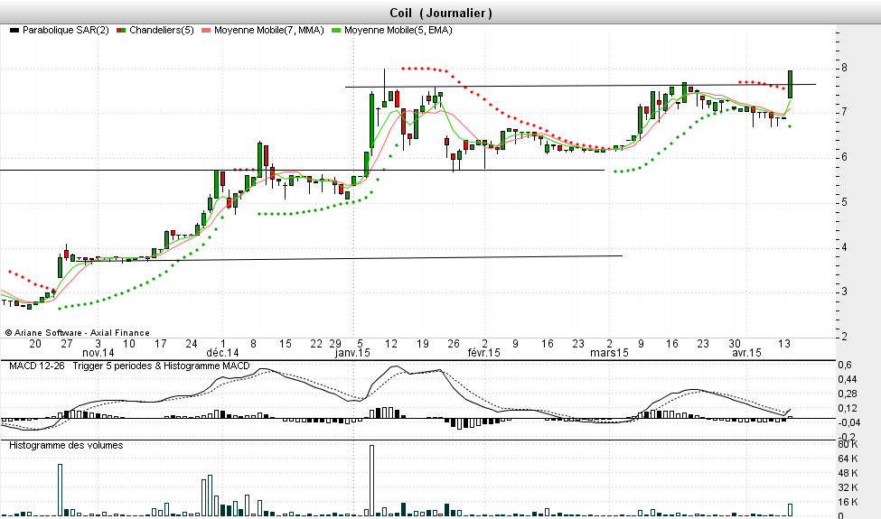Click the tallest volume bar in January
This screenshot has width=881, height=519.
371,480
